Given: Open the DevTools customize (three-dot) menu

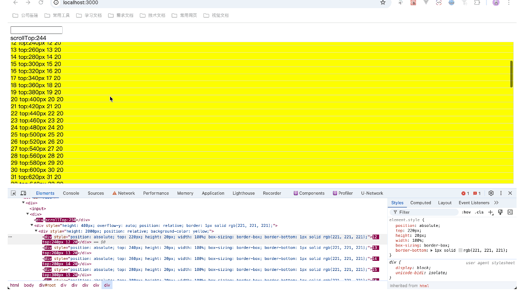Looking at the screenshot, I should pyautogui.click(x=501, y=193).
